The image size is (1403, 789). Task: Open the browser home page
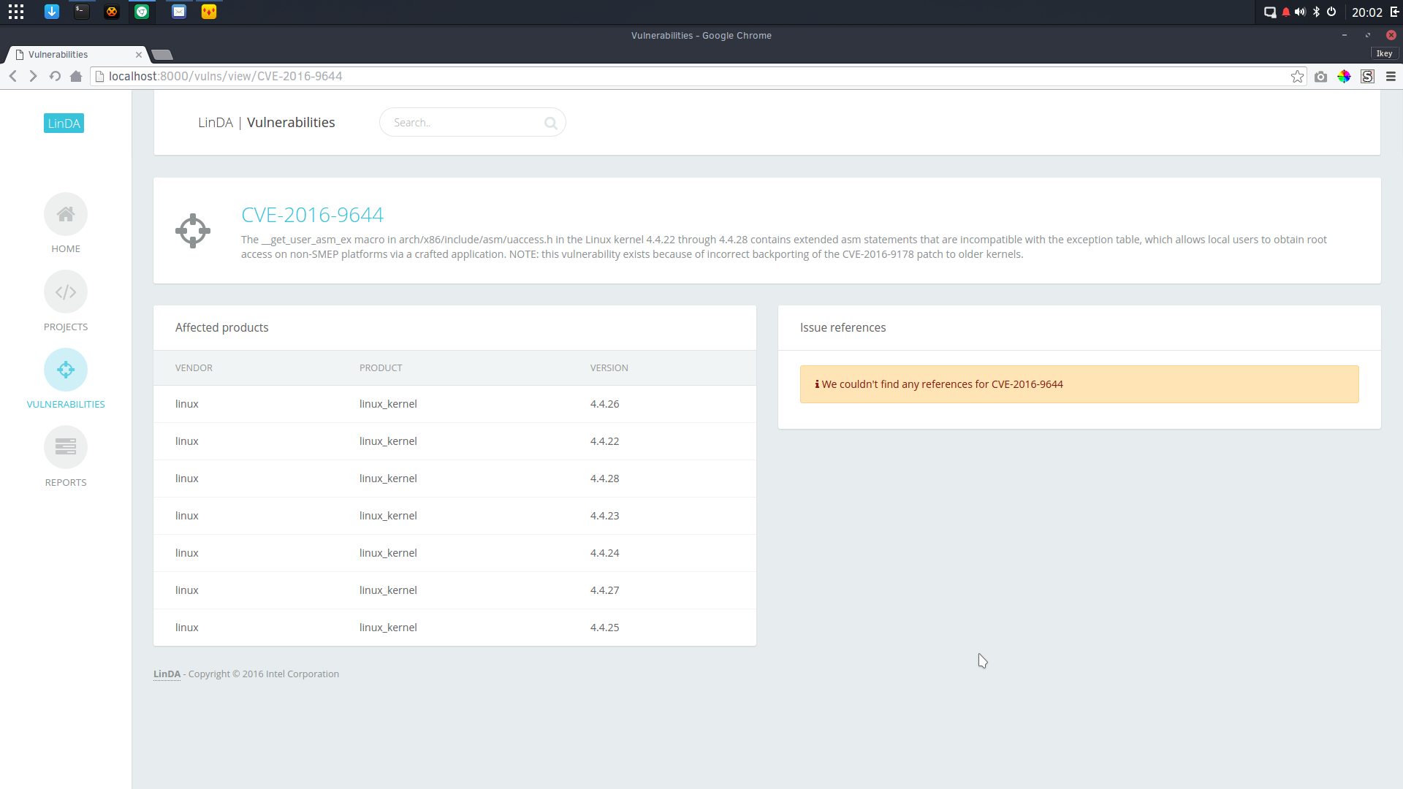[76, 76]
